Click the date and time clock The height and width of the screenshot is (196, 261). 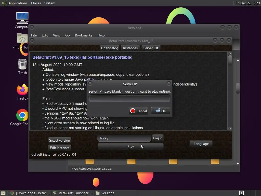pyautogui.click(x=247, y=3)
